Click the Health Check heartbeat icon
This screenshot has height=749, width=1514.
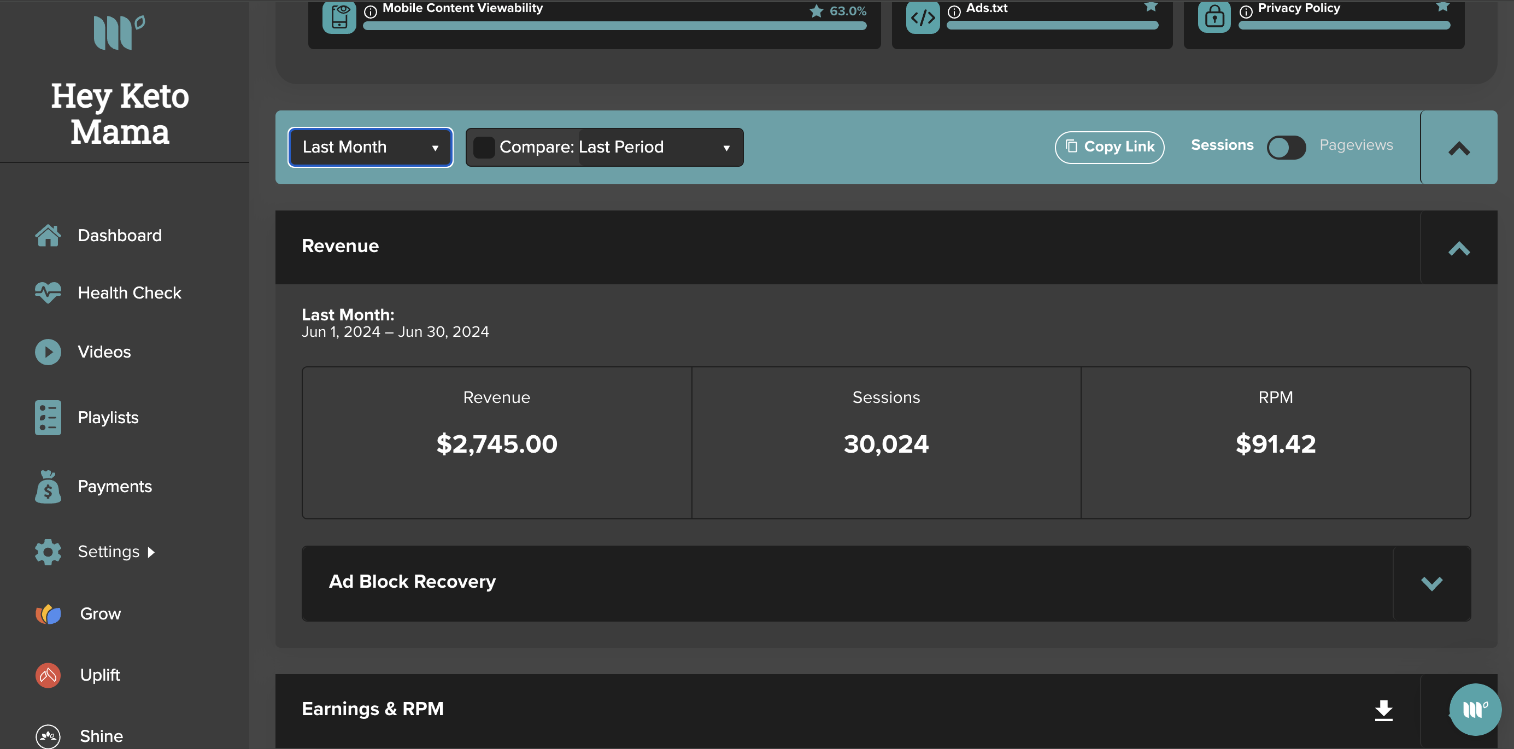pos(48,293)
